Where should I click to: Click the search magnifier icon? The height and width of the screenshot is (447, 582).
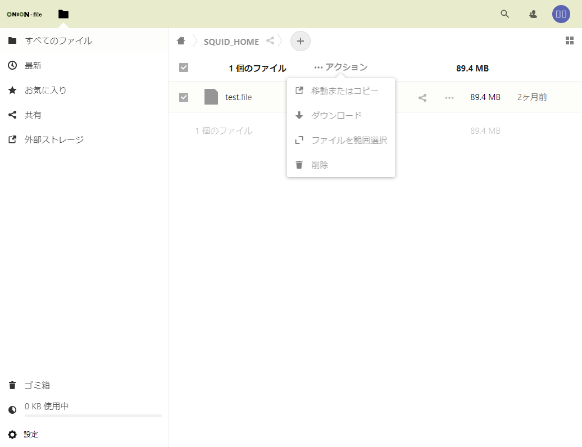[504, 14]
